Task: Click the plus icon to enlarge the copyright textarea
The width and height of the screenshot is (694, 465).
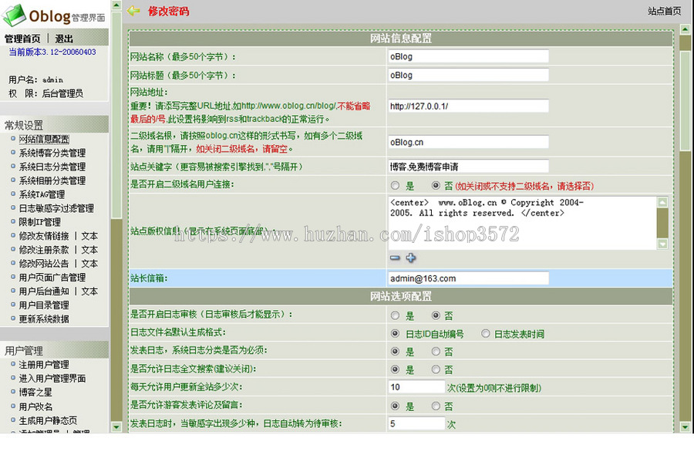Action: (x=411, y=259)
